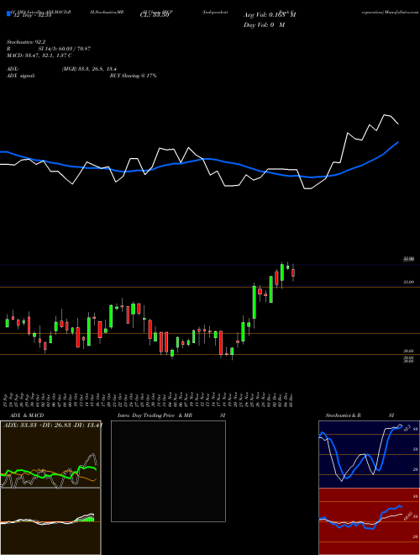This screenshot has height=555, width=420.
Task: Click the '(MGR) 33.3, 26.8, 13.4' ADX values
Action: (89, 69)
